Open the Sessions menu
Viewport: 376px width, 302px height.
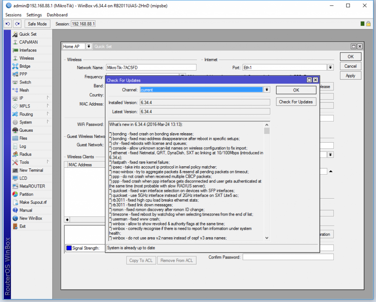pyautogui.click(x=14, y=15)
